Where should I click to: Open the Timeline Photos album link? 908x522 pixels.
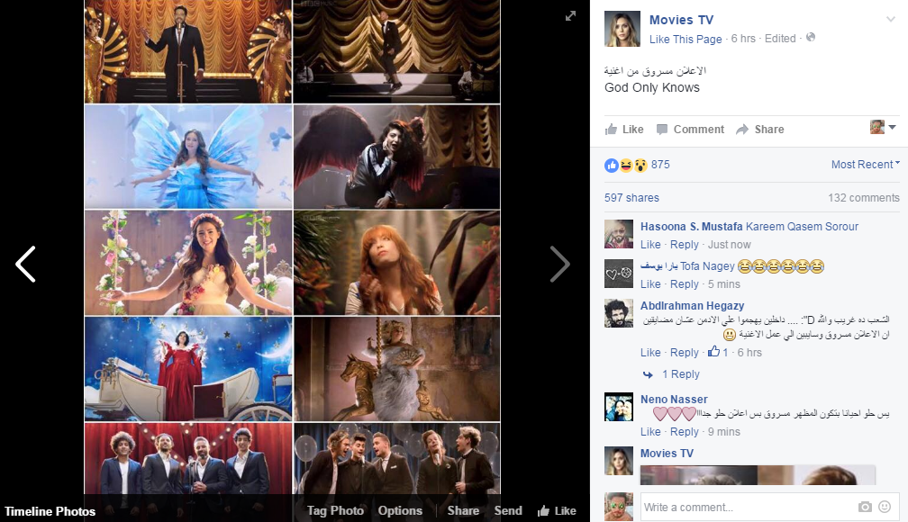coord(50,511)
